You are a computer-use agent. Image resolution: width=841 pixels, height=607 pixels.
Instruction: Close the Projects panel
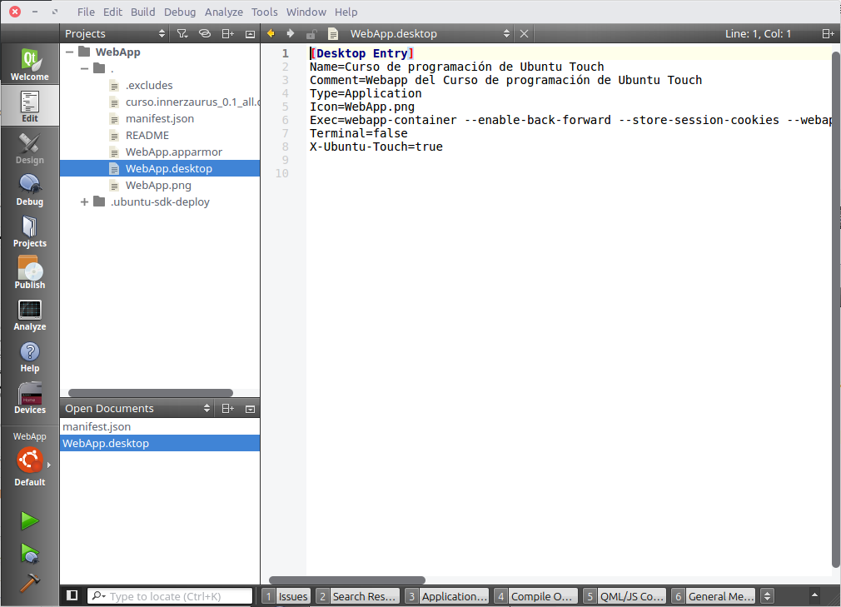pos(250,34)
